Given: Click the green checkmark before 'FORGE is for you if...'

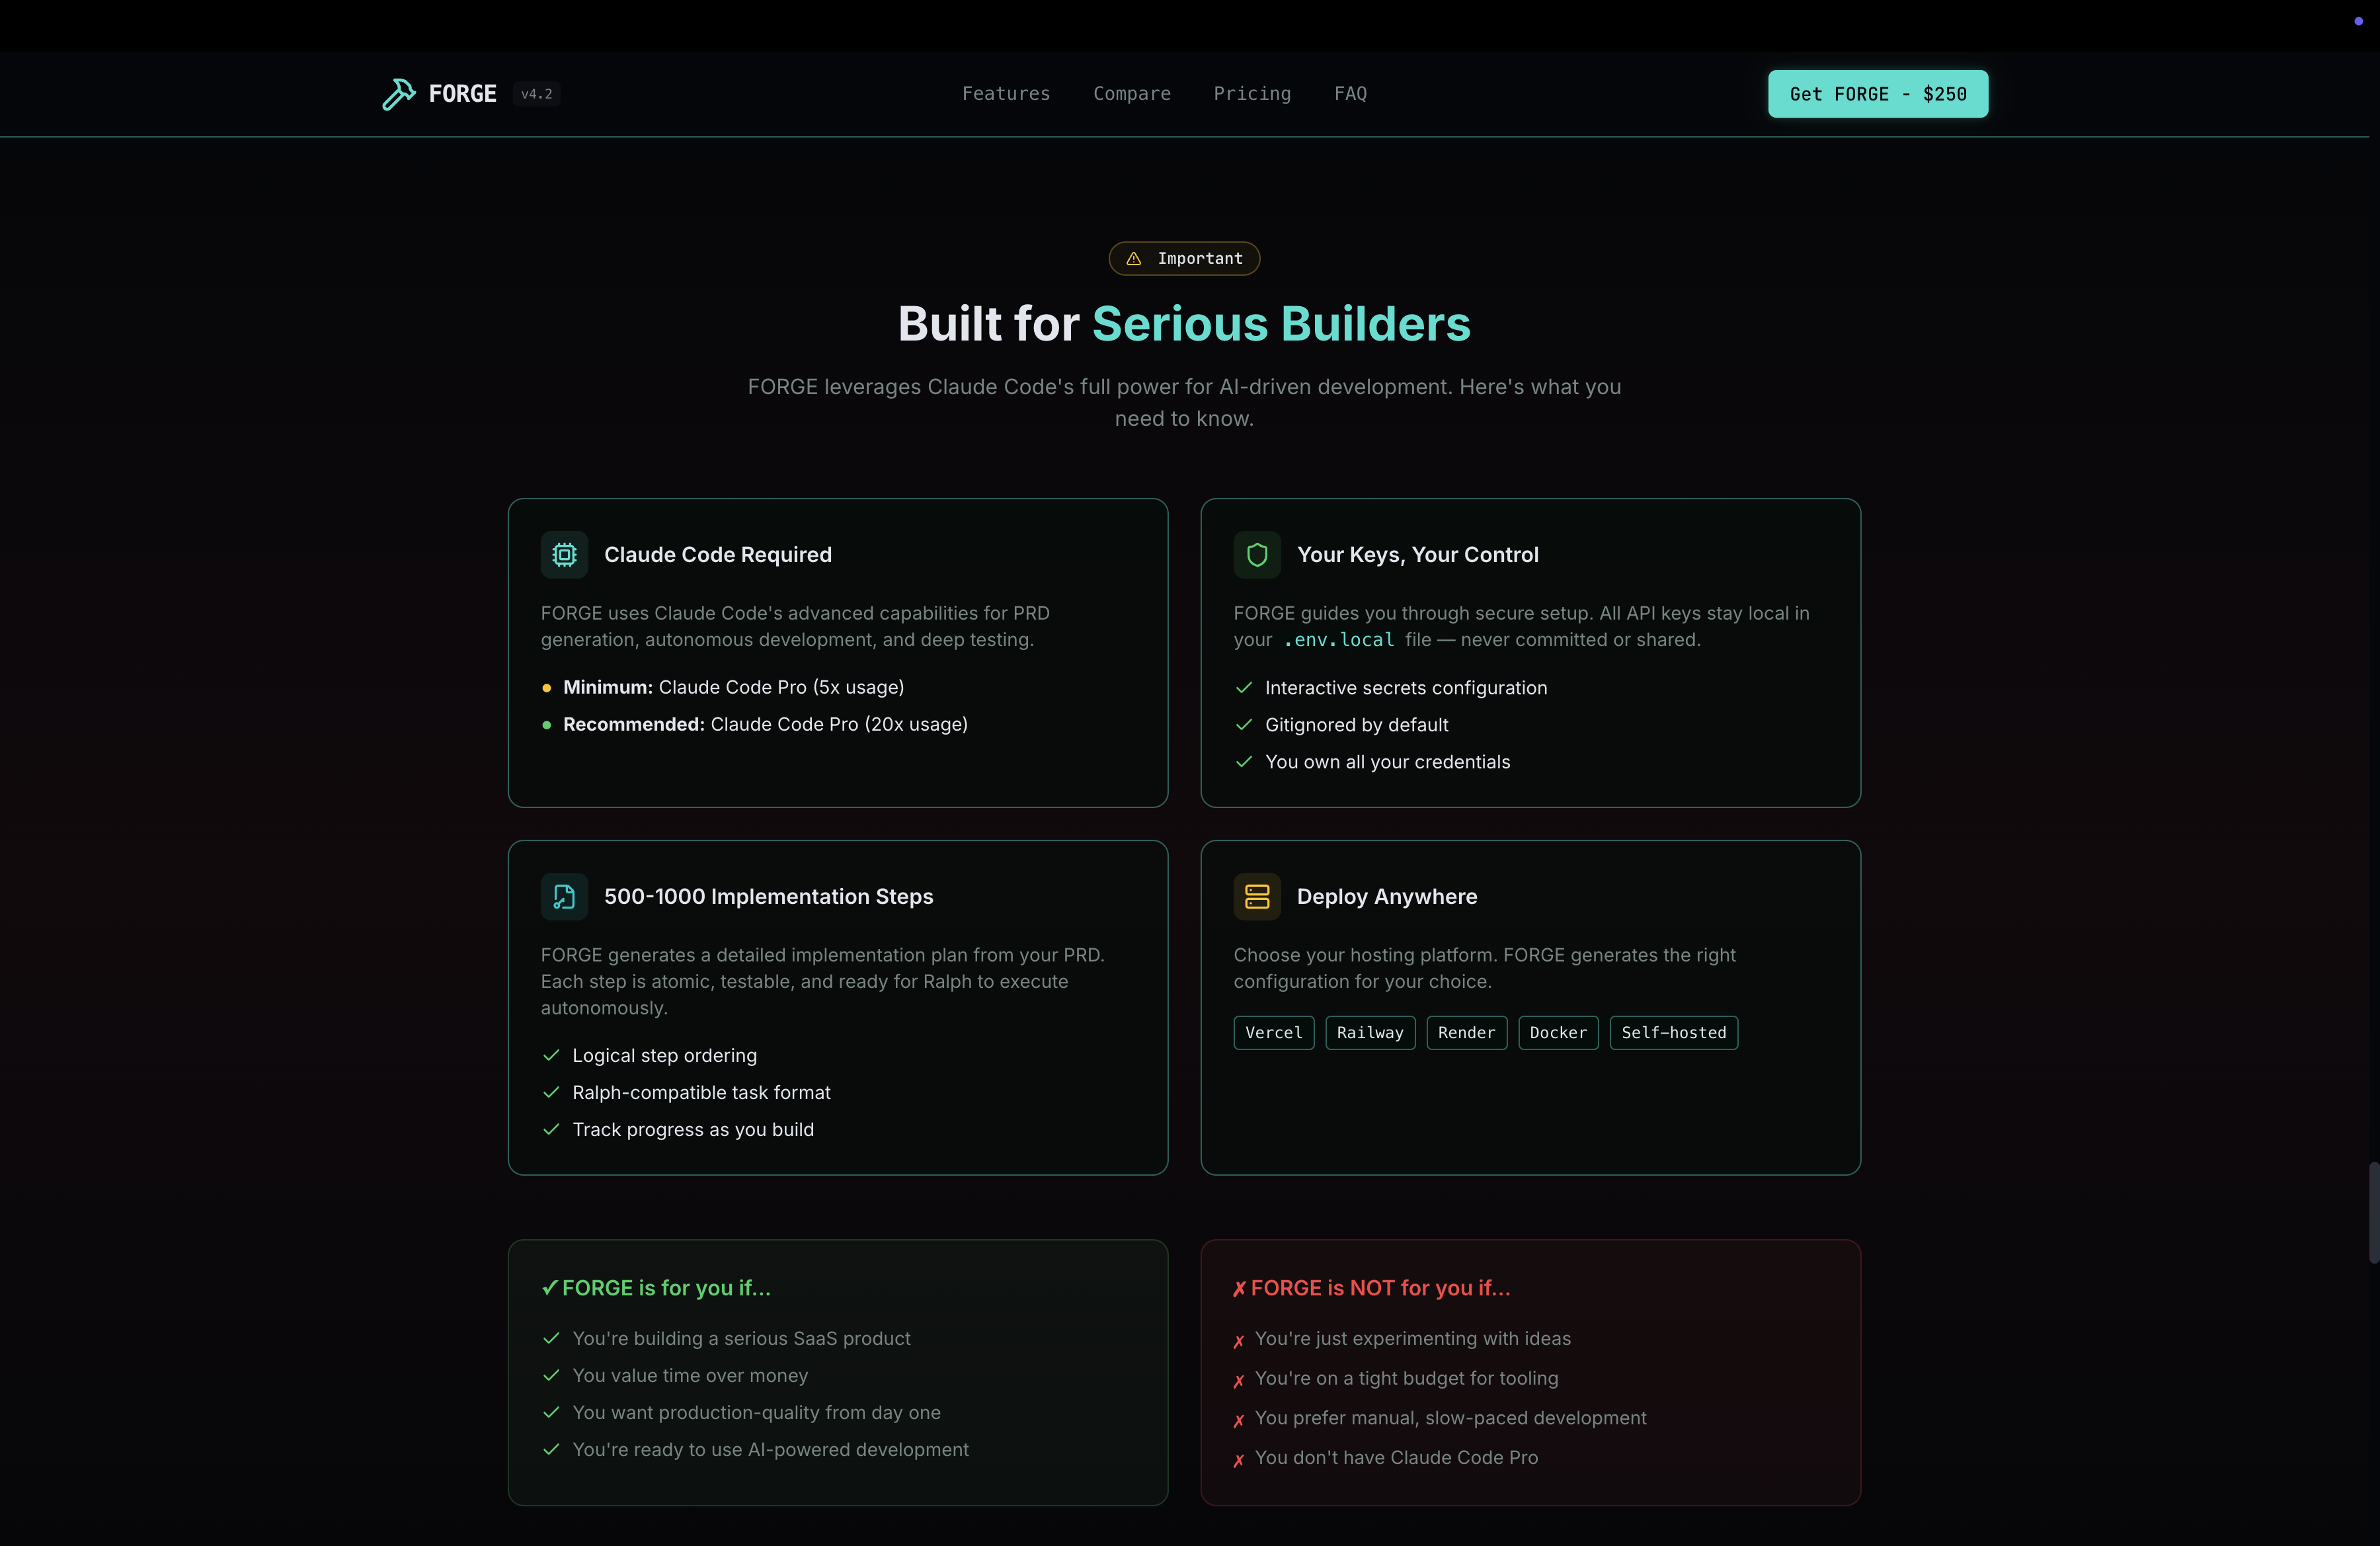Looking at the screenshot, I should 549,1288.
